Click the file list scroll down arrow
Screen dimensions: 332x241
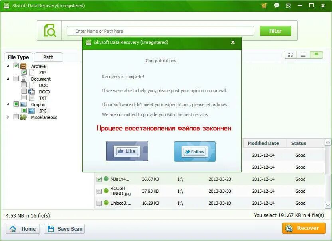(328, 205)
